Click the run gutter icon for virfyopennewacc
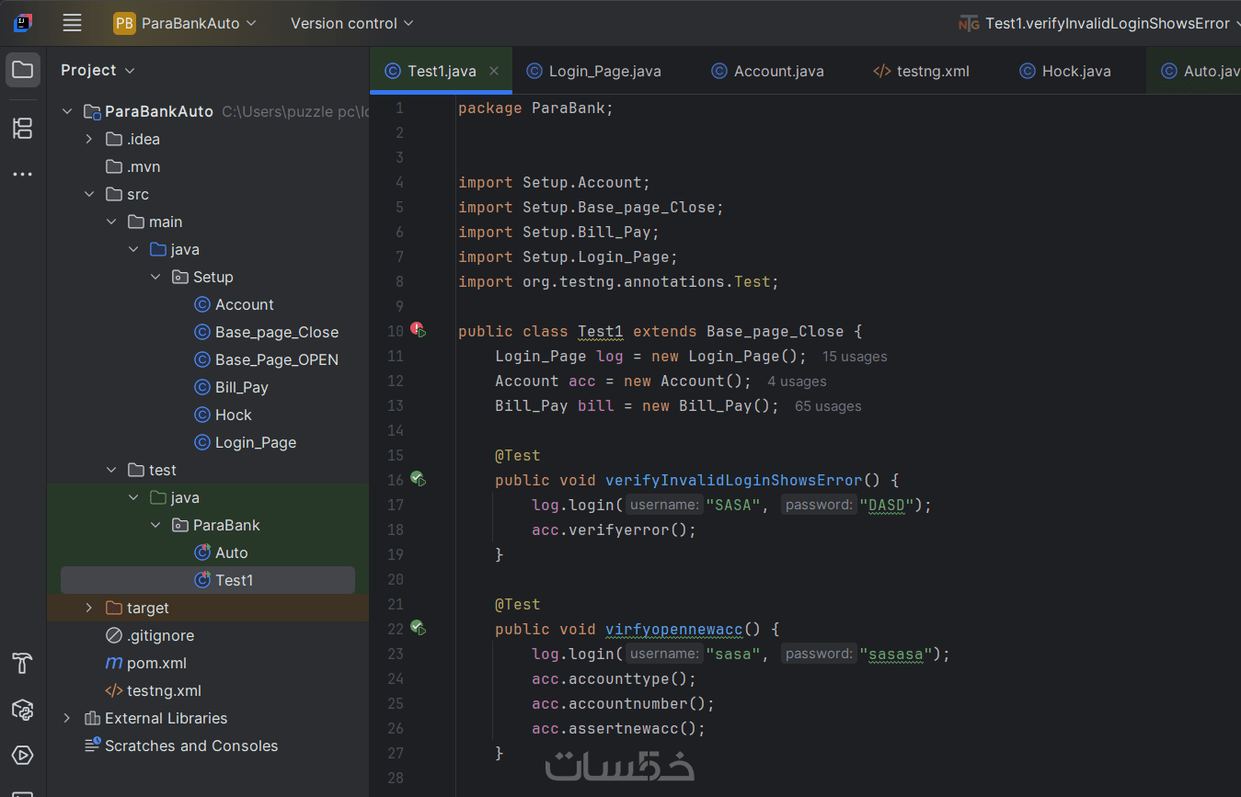This screenshot has width=1241, height=797. pos(418,628)
